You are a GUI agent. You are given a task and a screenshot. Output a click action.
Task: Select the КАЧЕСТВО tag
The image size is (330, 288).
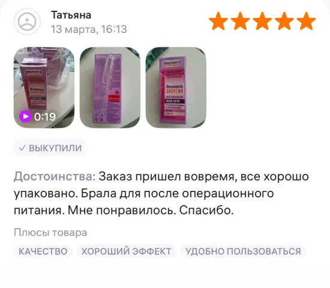43,251
